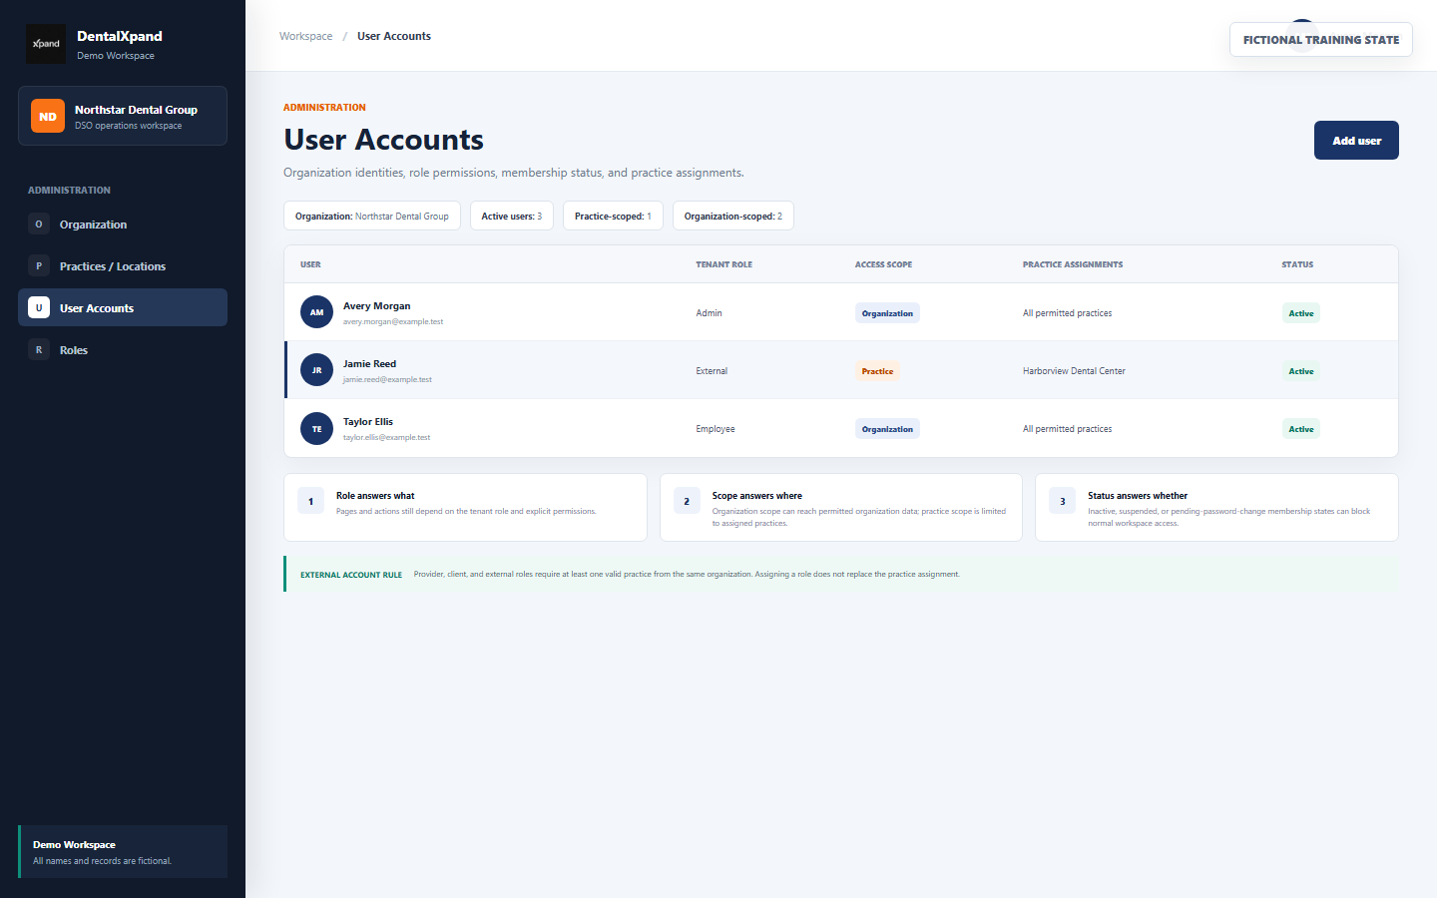Click the Role answers what heading

point(375,496)
